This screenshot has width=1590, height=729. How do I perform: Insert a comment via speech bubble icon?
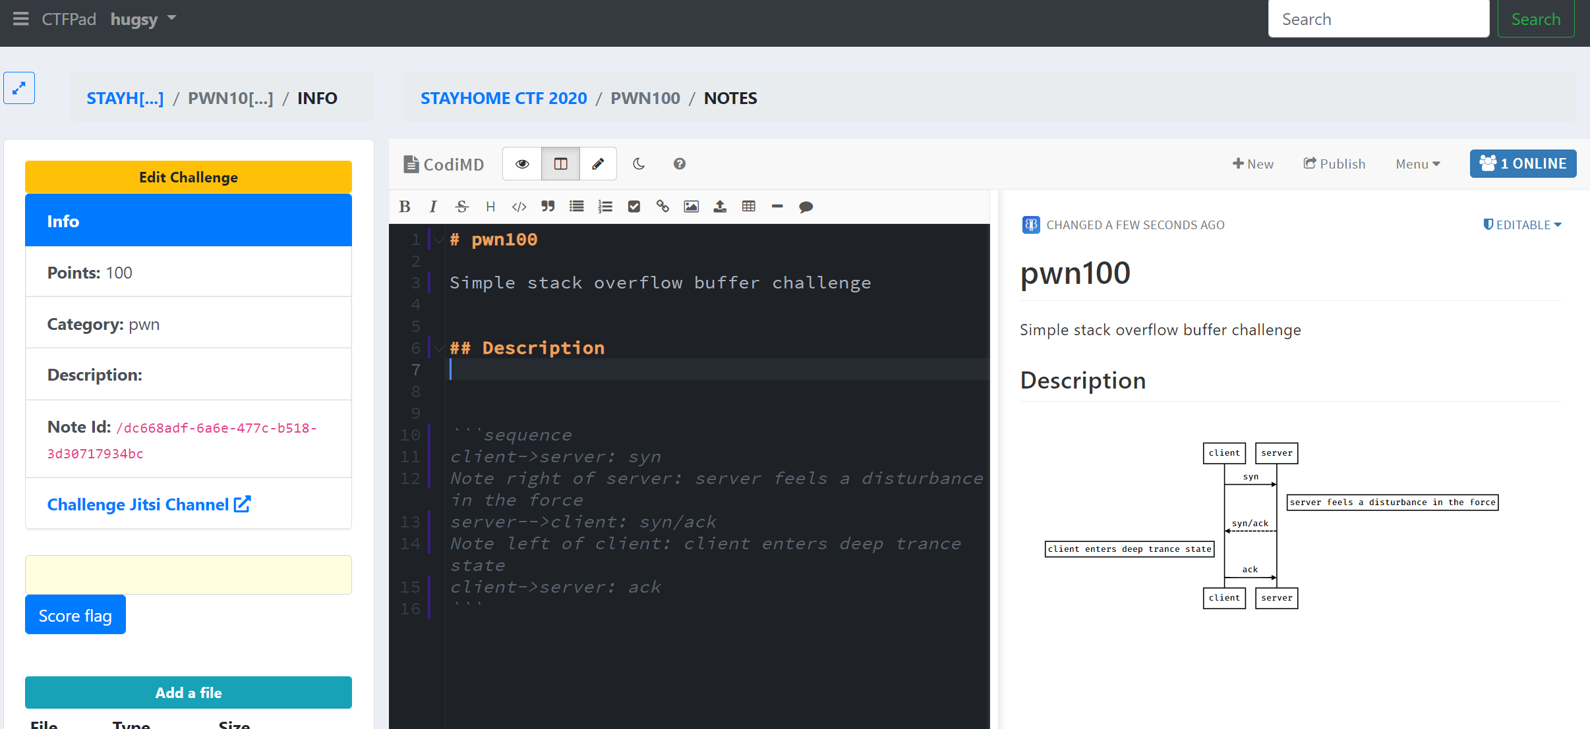806,207
